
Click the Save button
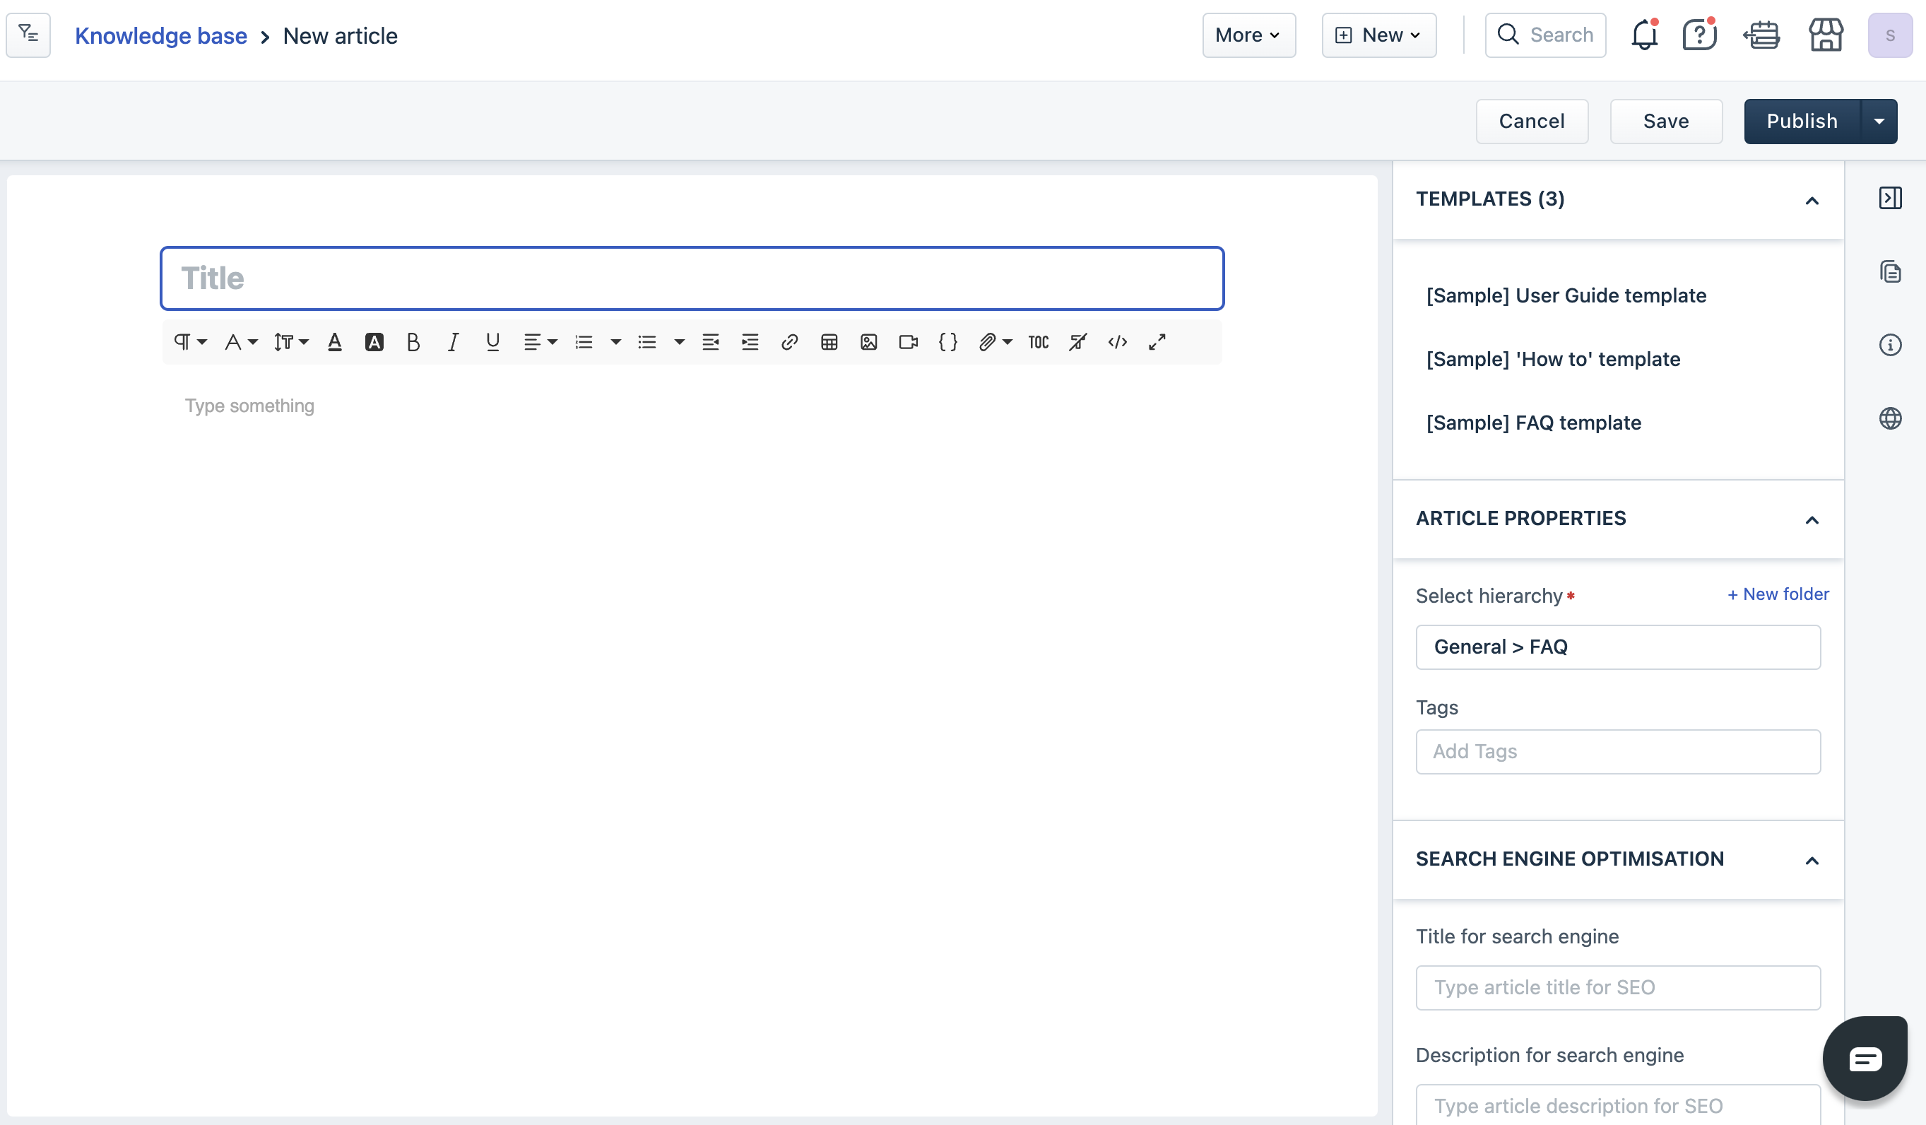pyautogui.click(x=1665, y=121)
